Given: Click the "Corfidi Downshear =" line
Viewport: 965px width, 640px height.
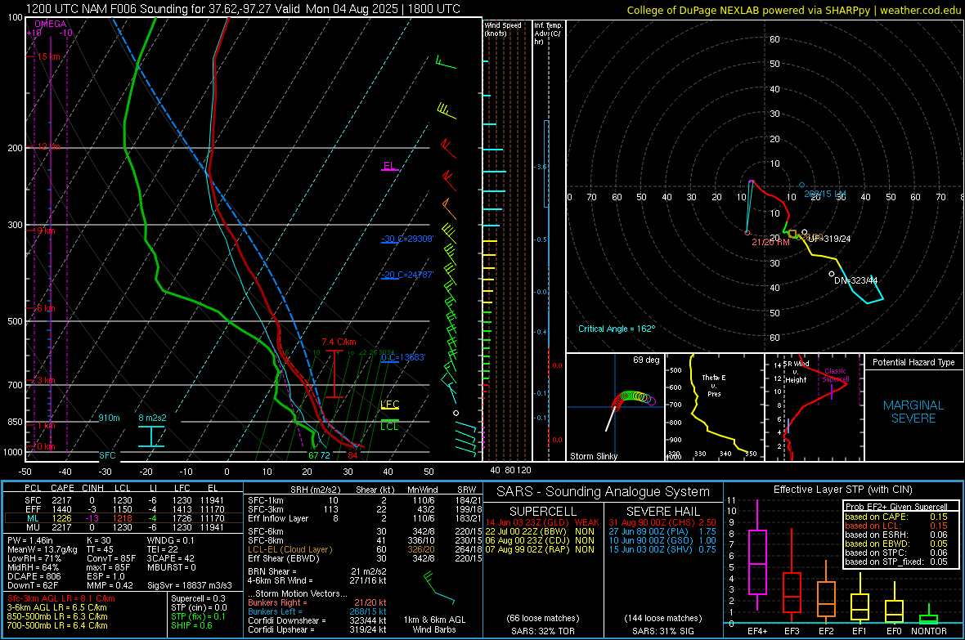Looking at the screenshot, I should click(x=317, y=620).
